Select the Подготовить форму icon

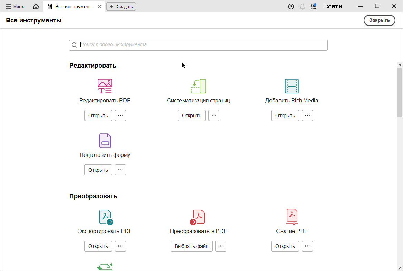pyautogui.click(x=105, y=141)
